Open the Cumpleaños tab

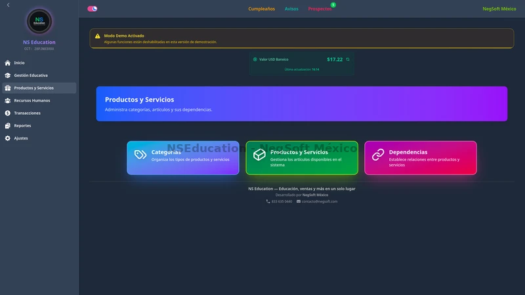[x=261, y=9]
